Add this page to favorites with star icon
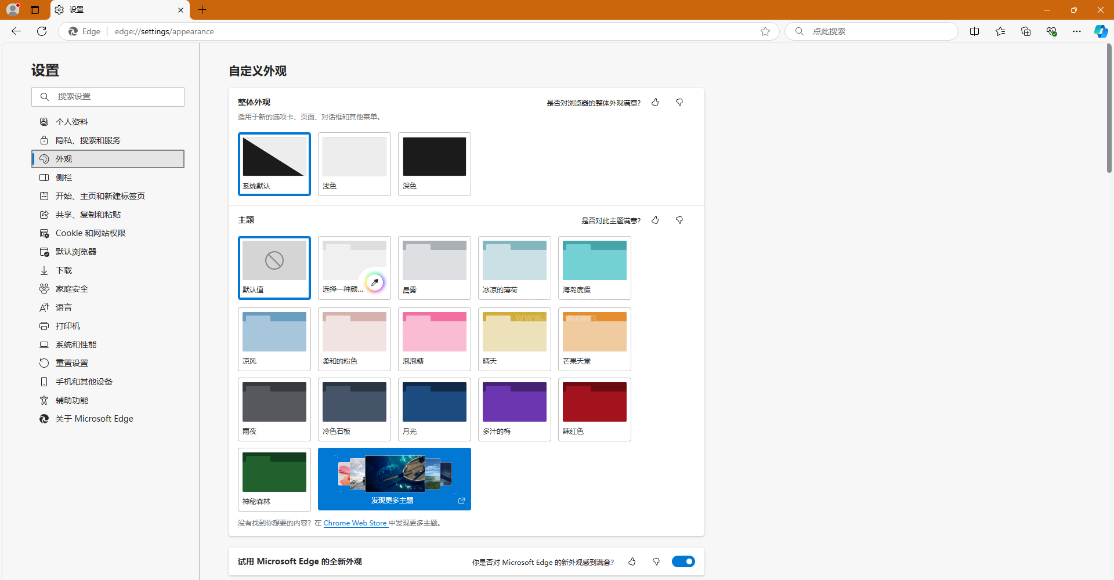This screenshot has height=580, width=1114. click(x=765, y=31)
